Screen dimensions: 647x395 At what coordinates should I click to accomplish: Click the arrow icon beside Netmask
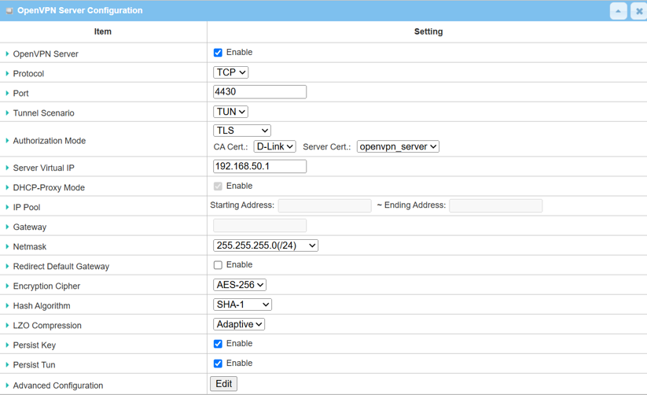pos(7,247)
